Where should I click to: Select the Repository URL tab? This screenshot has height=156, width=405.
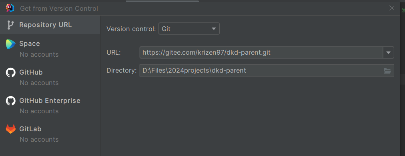point(50,25)
